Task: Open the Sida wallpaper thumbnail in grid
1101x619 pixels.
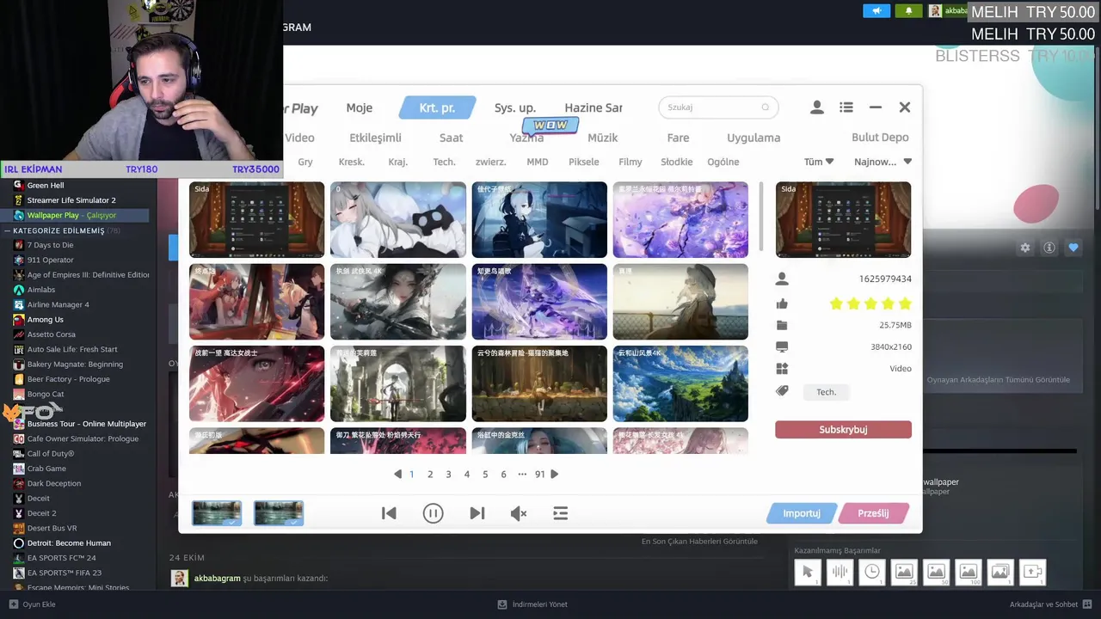Action: tap(257, 219)
